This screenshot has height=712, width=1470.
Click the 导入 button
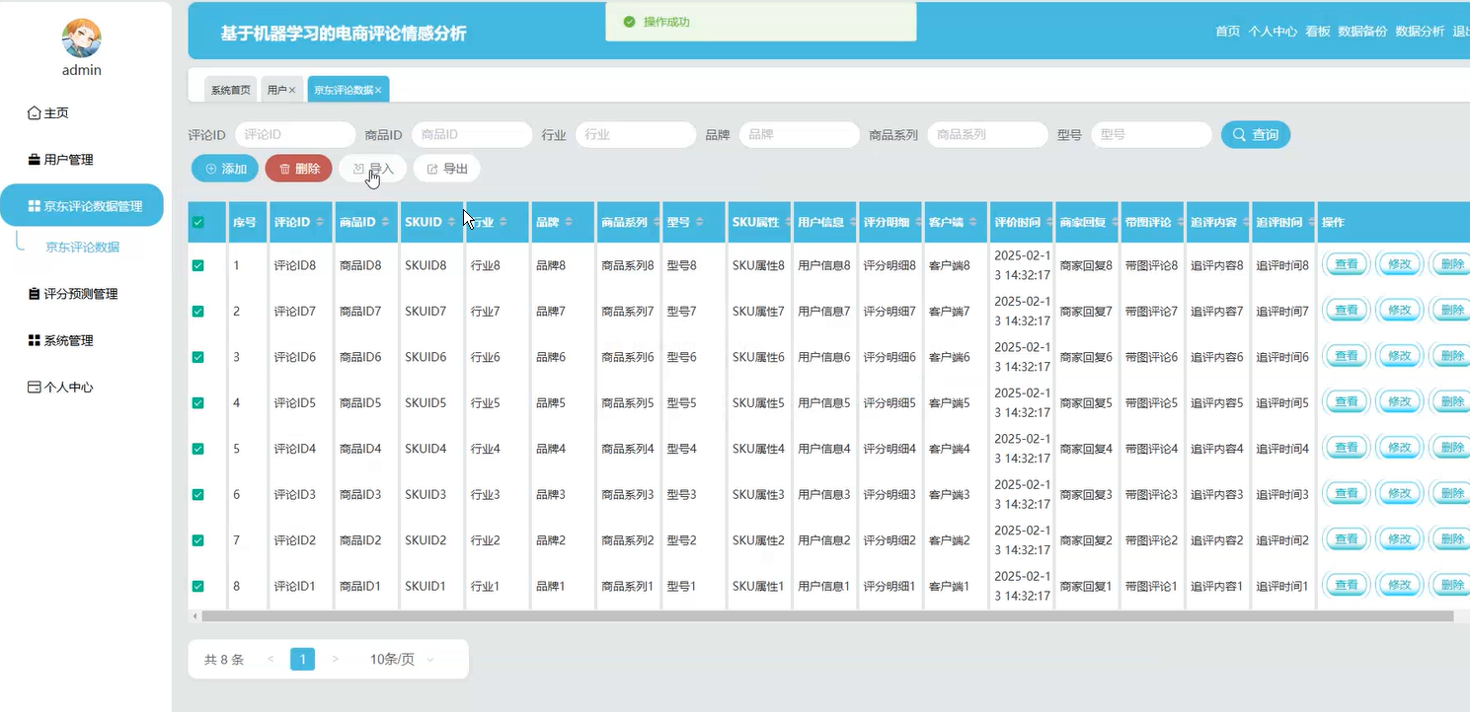pyautogui.click(x=372, y=169)
